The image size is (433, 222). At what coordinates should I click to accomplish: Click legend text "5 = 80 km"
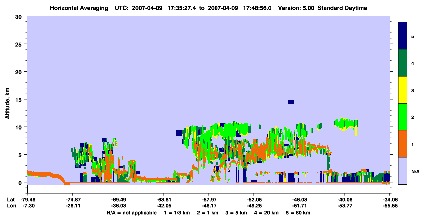tap(298, 213)
